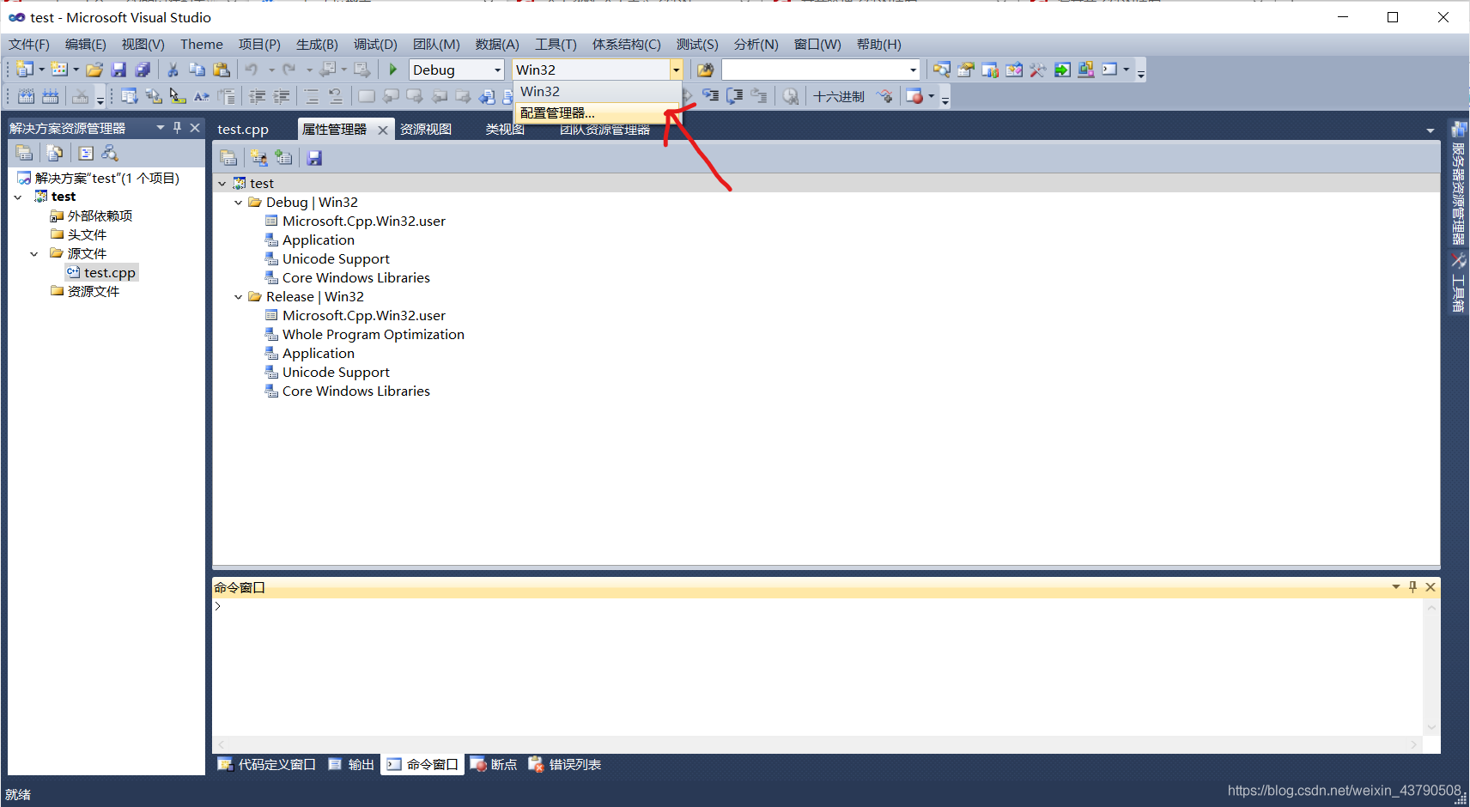Click the Object Browser toolbar icon

pyautogui.click(x=1014, y=70)
